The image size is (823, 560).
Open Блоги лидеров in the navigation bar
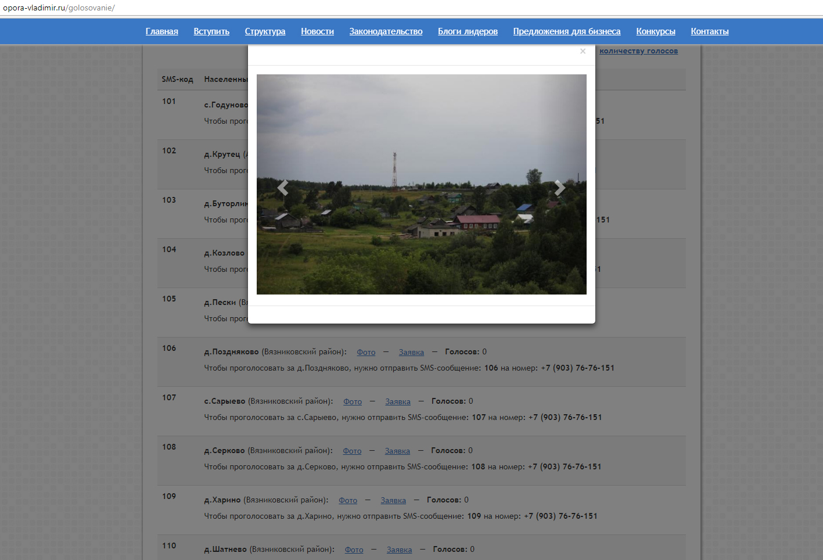468,31
